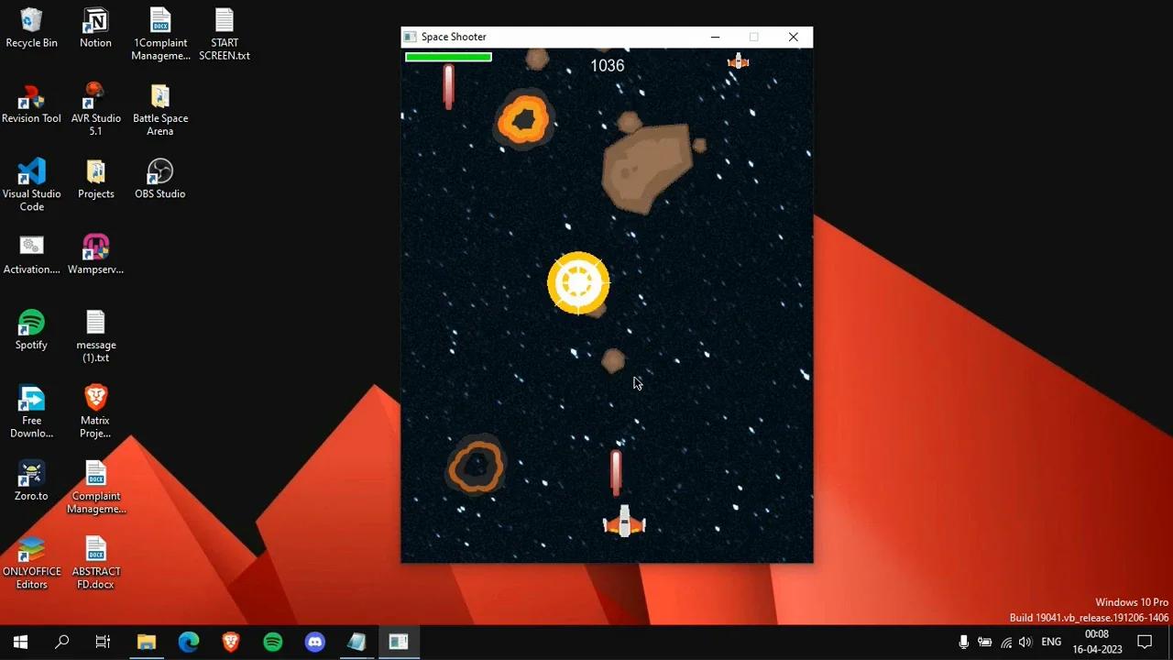
Task: Mute the system volume
Action: click(x=1025, y=642)
